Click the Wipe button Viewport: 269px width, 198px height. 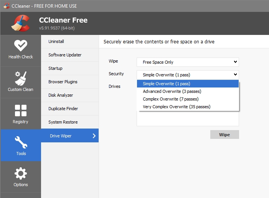click(x=224, y=135)
